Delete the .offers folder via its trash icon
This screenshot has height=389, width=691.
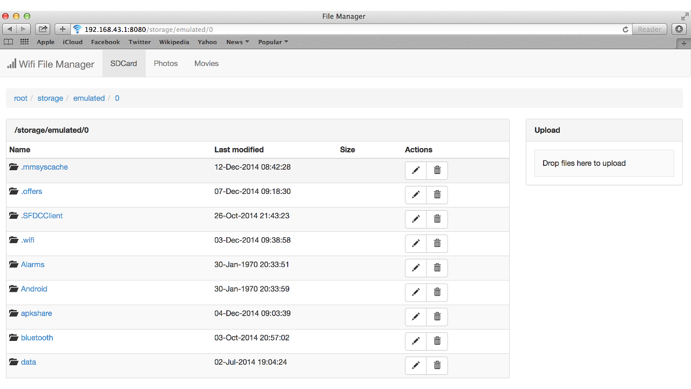(x=437, y=194)
